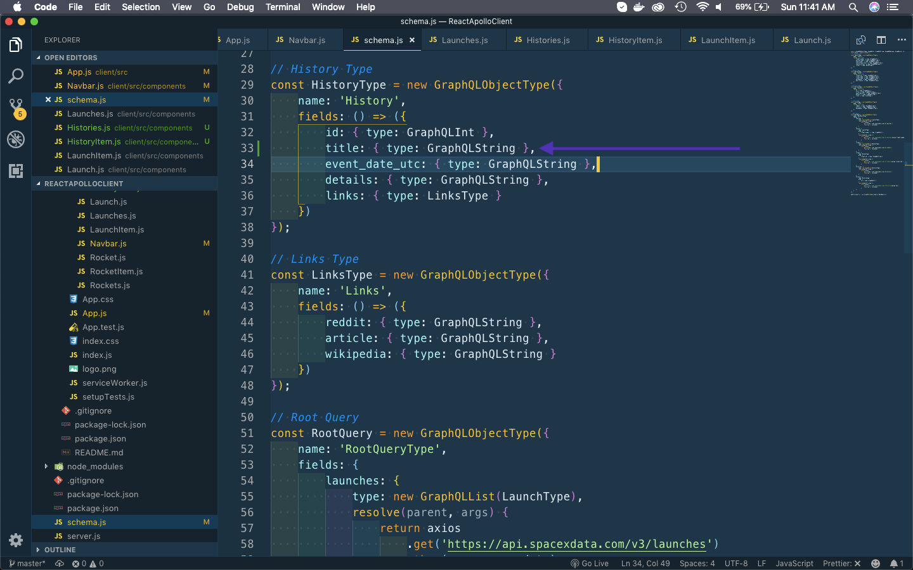Open Source Control view with 5 changes

pyautogui.click(x=16, y=108)
